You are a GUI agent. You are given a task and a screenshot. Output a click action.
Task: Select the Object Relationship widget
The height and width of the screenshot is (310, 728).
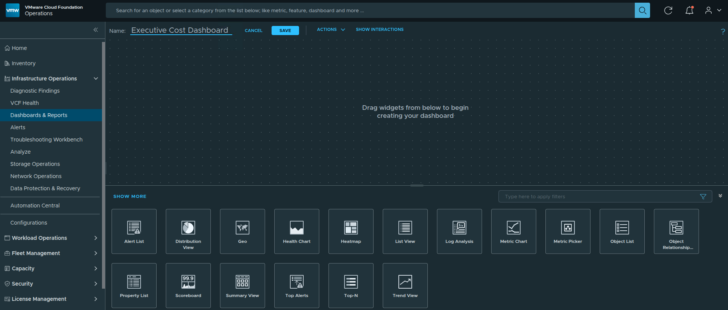click(x=676, y=231)
